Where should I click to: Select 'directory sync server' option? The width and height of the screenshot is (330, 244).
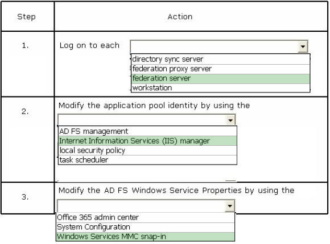click(221, 59)
